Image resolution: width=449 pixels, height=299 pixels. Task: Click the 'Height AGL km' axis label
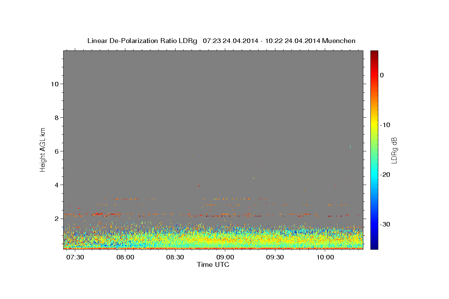[43, 149]
